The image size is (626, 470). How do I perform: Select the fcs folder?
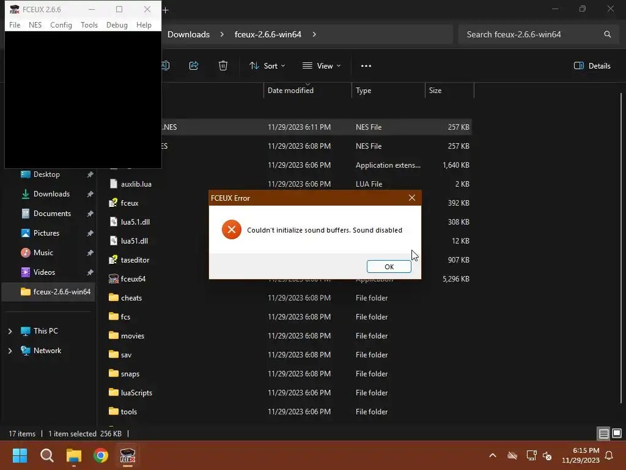click(x=125, y=317)
